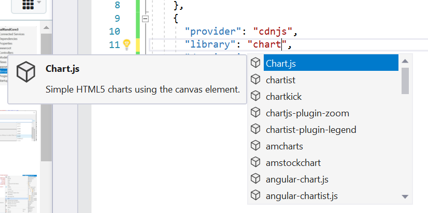
Task: Open the grid view dropdown arrow
Action: tap(39, 3)
